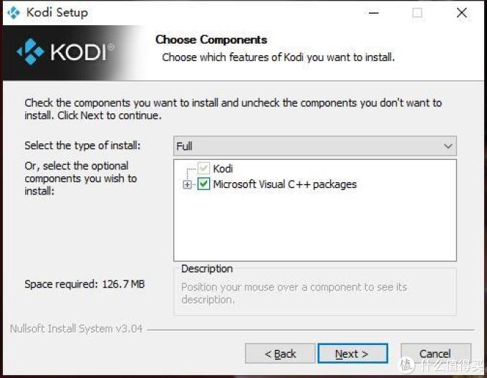
Task: Cancel the Kodi installation
Action: click(435, 354)
